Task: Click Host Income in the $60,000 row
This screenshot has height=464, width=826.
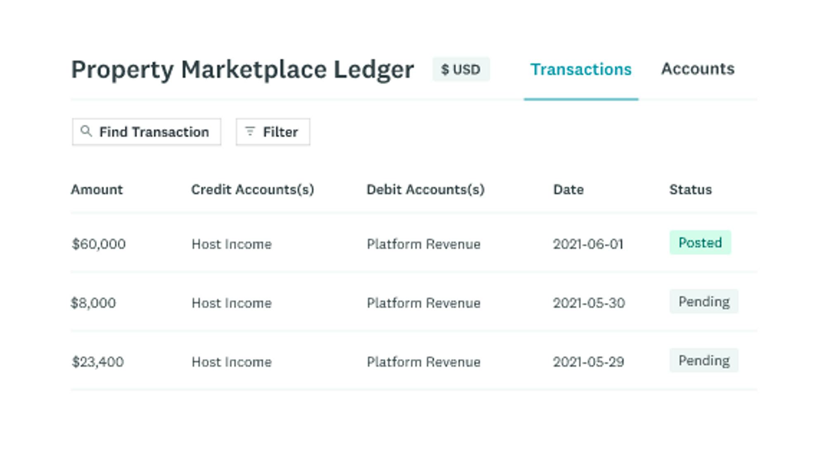Action: (231, 244)
